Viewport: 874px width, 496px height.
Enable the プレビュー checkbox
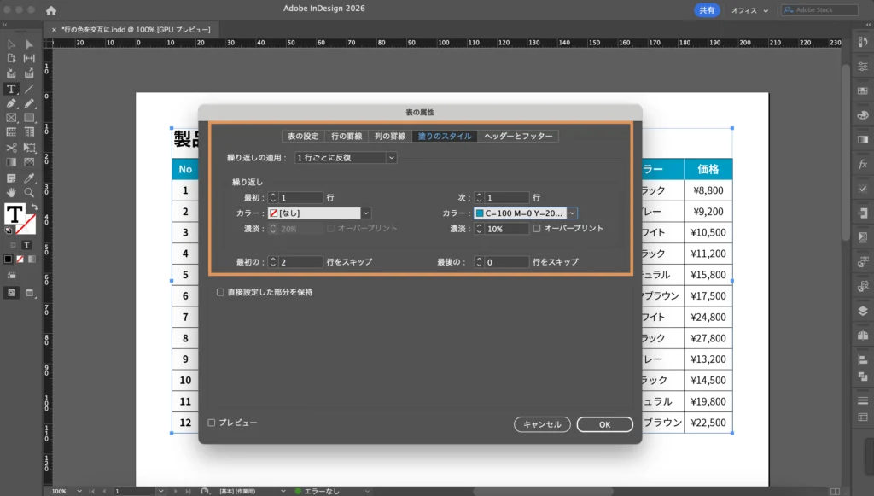coord(213,423)
